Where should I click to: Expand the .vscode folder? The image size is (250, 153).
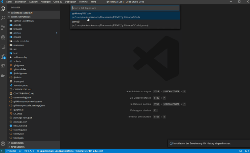tap(34, 25)
